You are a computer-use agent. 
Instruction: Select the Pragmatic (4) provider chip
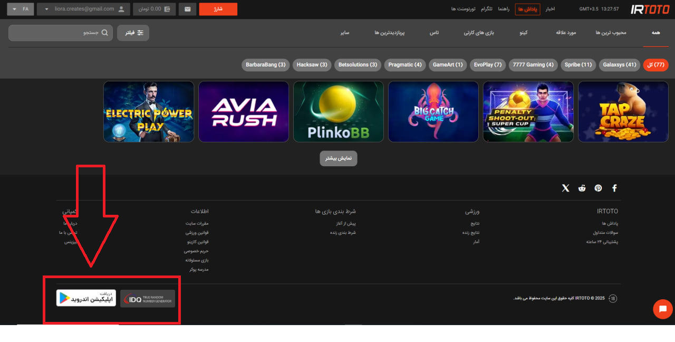pyautogui.click(x=405, y=65)
